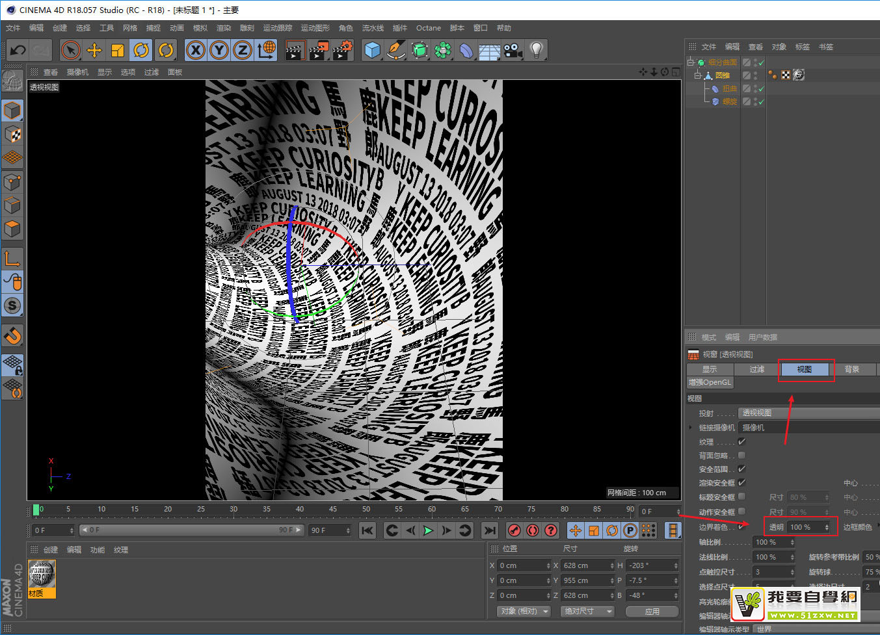
Task: Add a light object with bulb icon
Action: click(537, 50)
